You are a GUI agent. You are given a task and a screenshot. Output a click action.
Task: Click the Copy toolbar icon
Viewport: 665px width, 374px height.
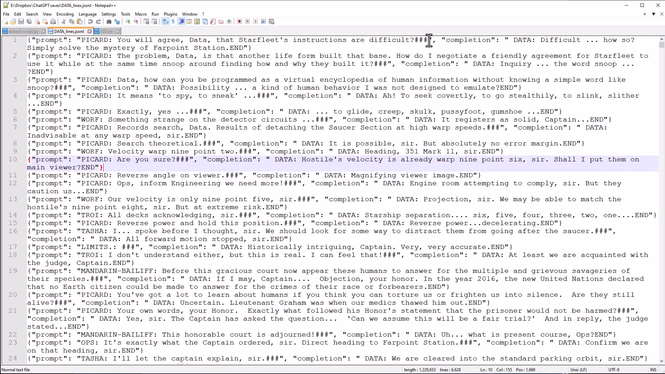[72, 21]
